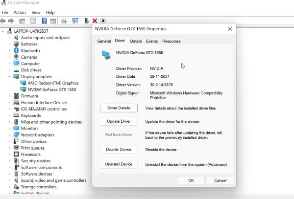
Task: Expand the Other devices category
Action: point(9,141)
